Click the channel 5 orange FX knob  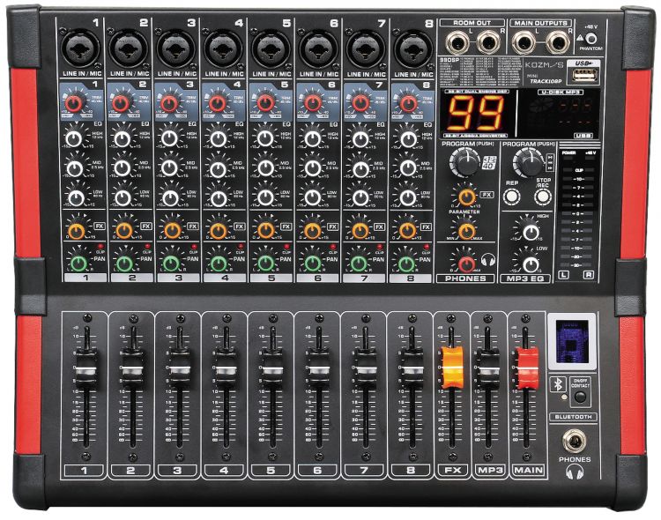coord(264,231)
